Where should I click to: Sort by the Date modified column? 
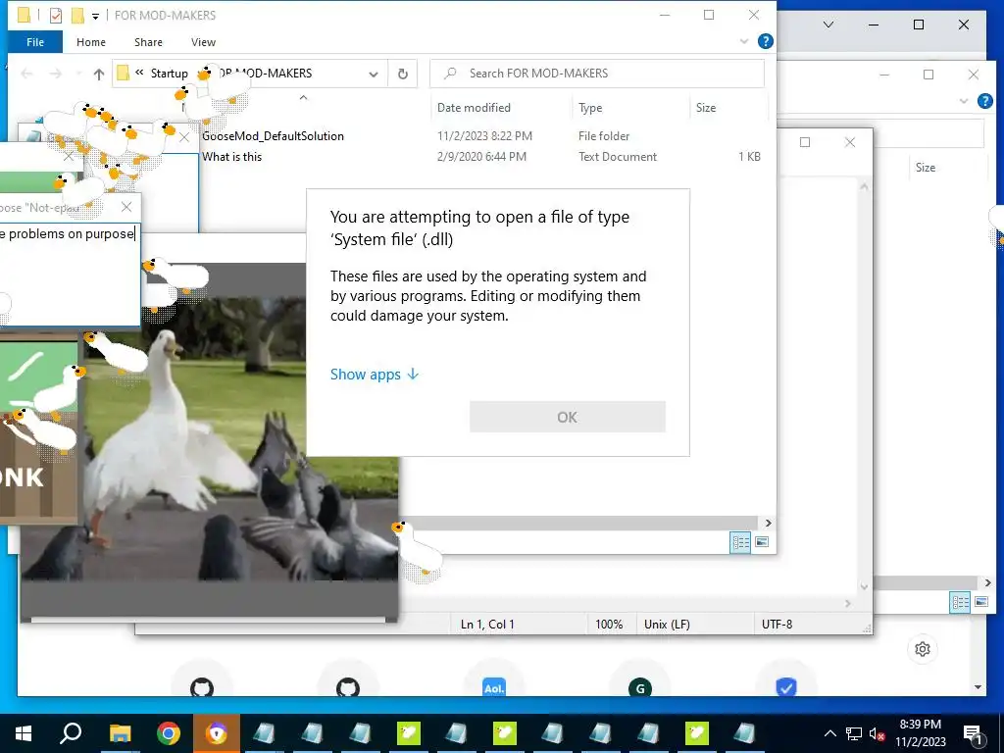(x=474, y=108)
